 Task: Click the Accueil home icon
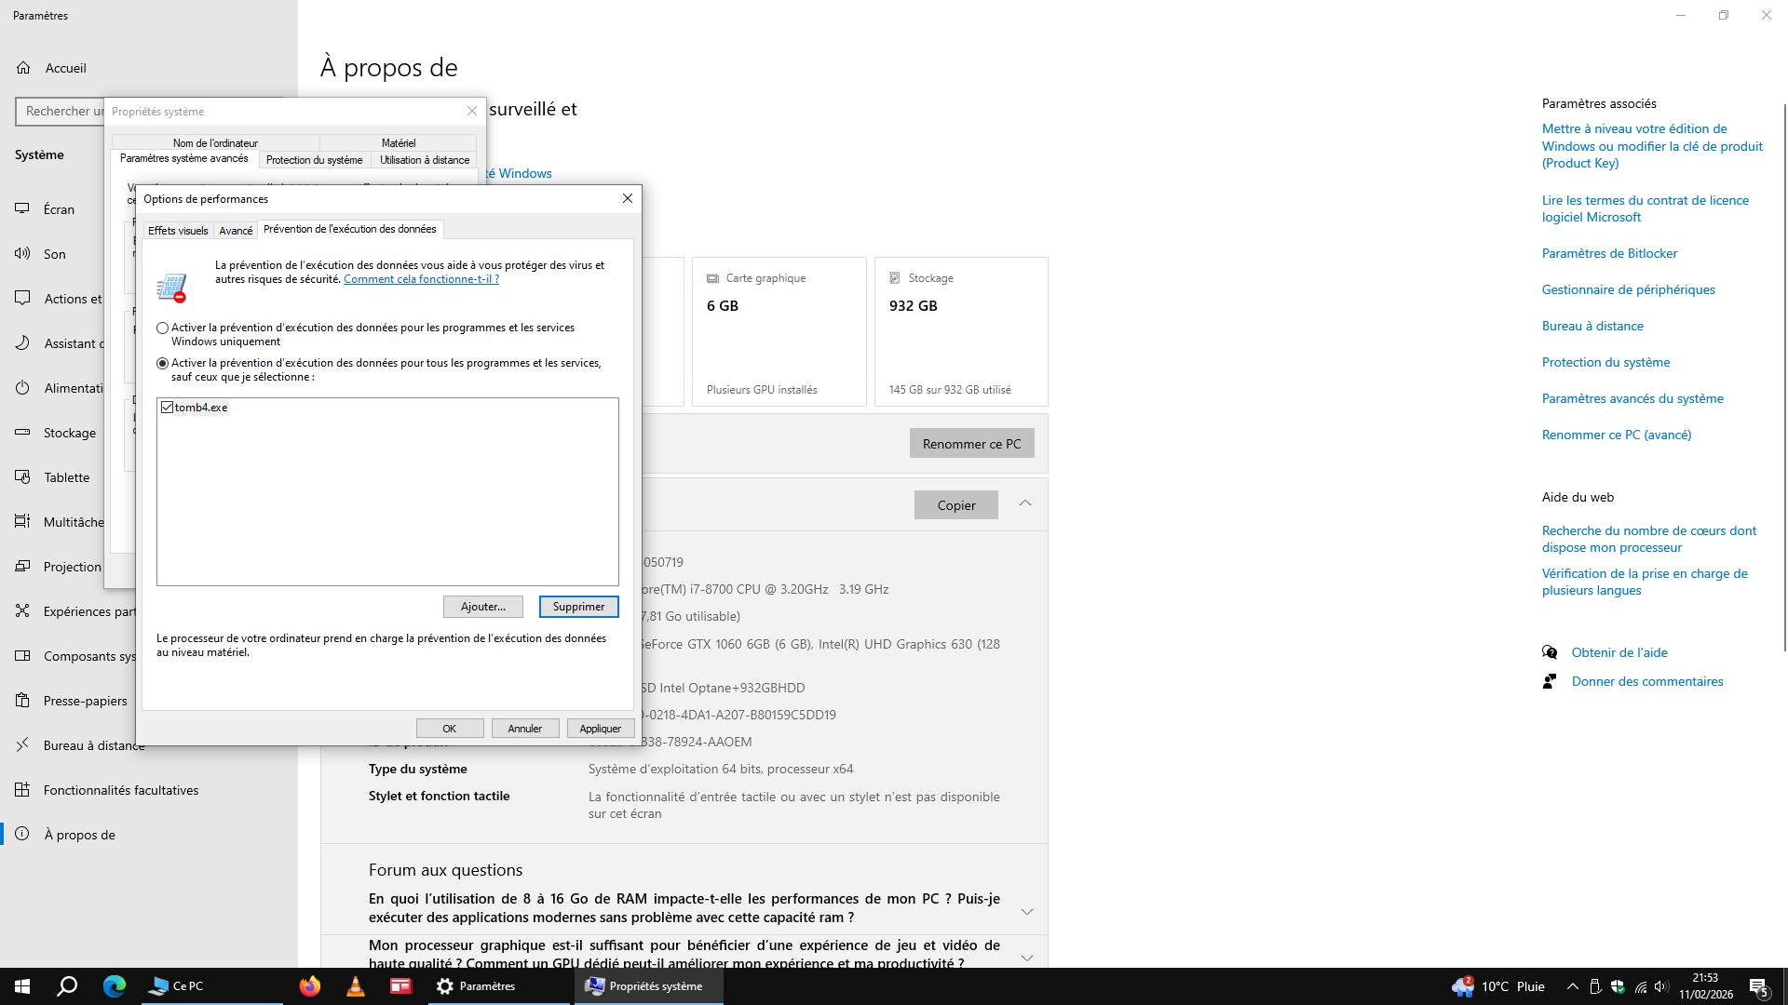coord(24,68)
